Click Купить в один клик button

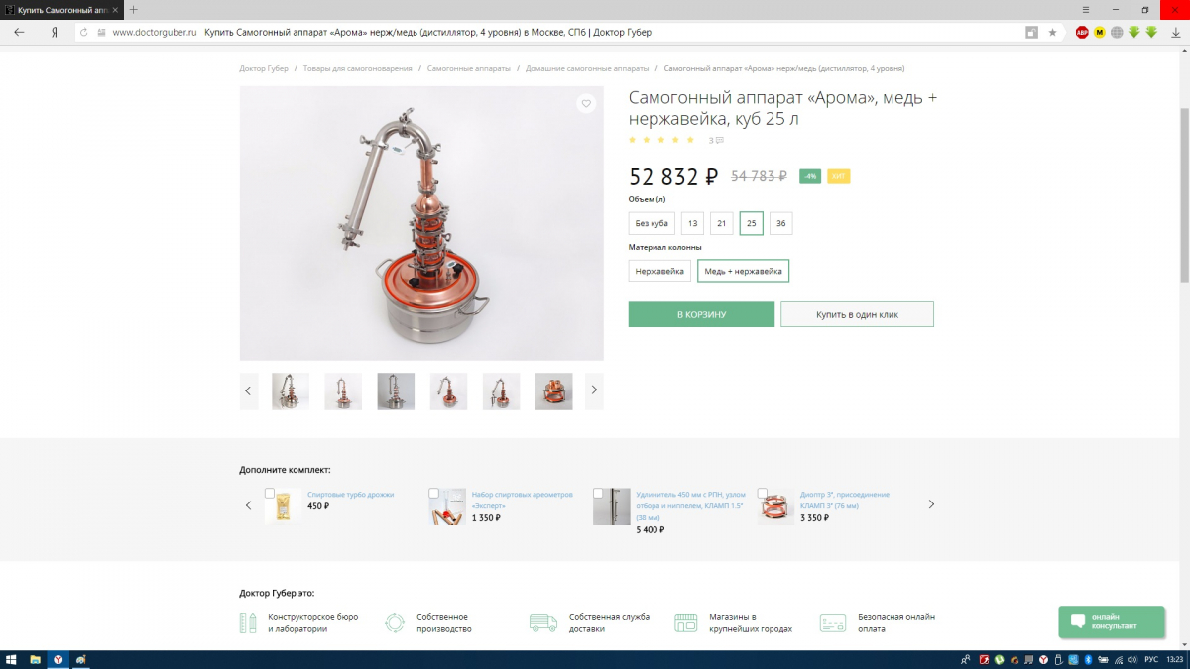coord(857,314)
